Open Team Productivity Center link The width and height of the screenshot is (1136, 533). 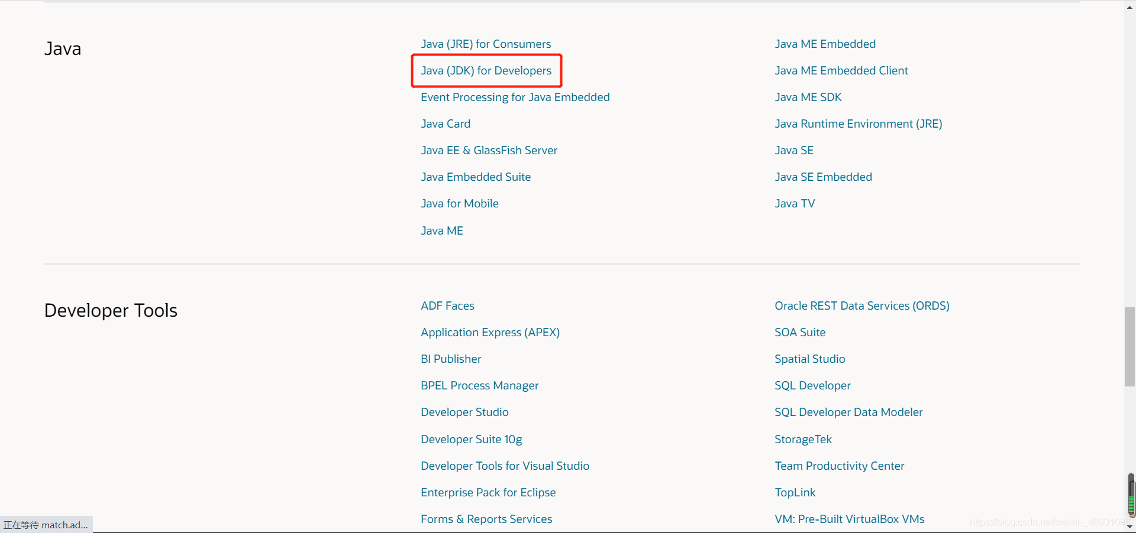(840, 466)
